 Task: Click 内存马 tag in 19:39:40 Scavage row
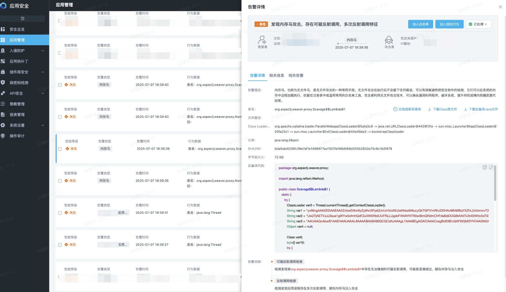pyautogui.click(x=104, y=85)
